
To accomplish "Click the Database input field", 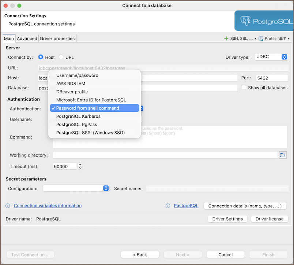I will [137, 88].
